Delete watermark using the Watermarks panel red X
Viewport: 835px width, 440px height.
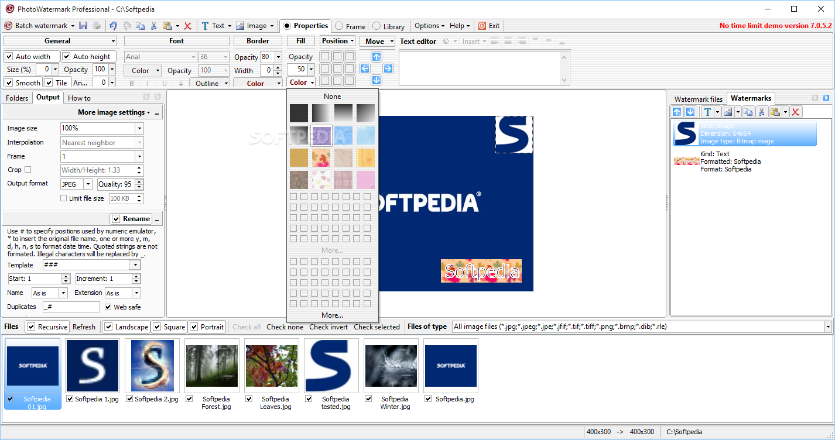[x=796, y=112]
